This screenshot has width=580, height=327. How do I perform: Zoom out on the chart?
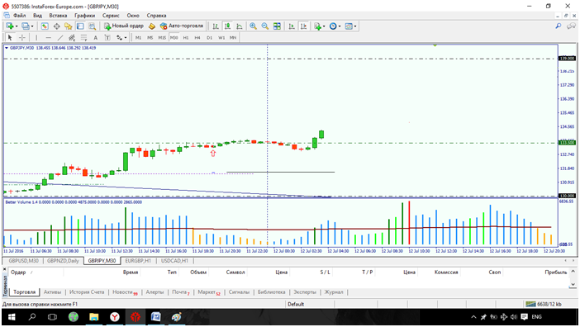(265, 26)
